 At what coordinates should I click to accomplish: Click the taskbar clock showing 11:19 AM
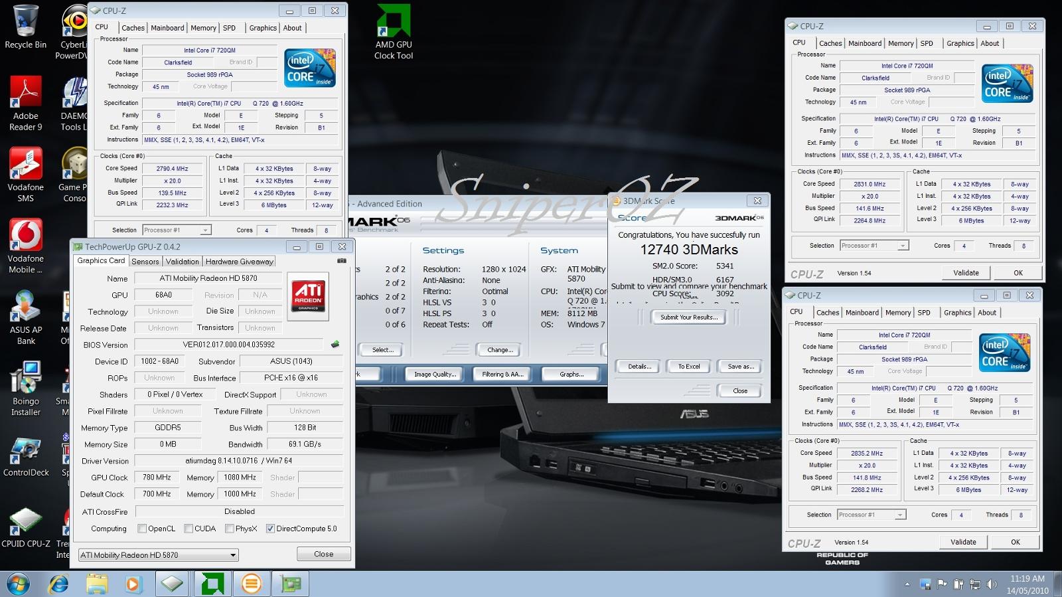pyautogui.click(x=1027, y=584)
